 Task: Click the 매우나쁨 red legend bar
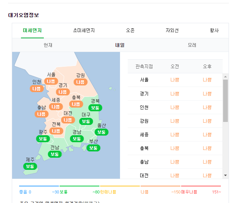point(201,186)
